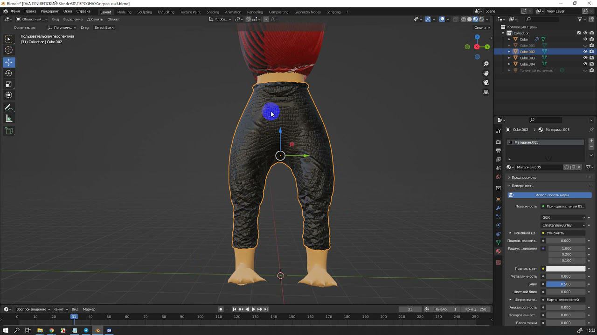Choose the Annotate pencil tool
This screenshot has height=335, width=597.
pyautogui.click(x=9, y=107)
